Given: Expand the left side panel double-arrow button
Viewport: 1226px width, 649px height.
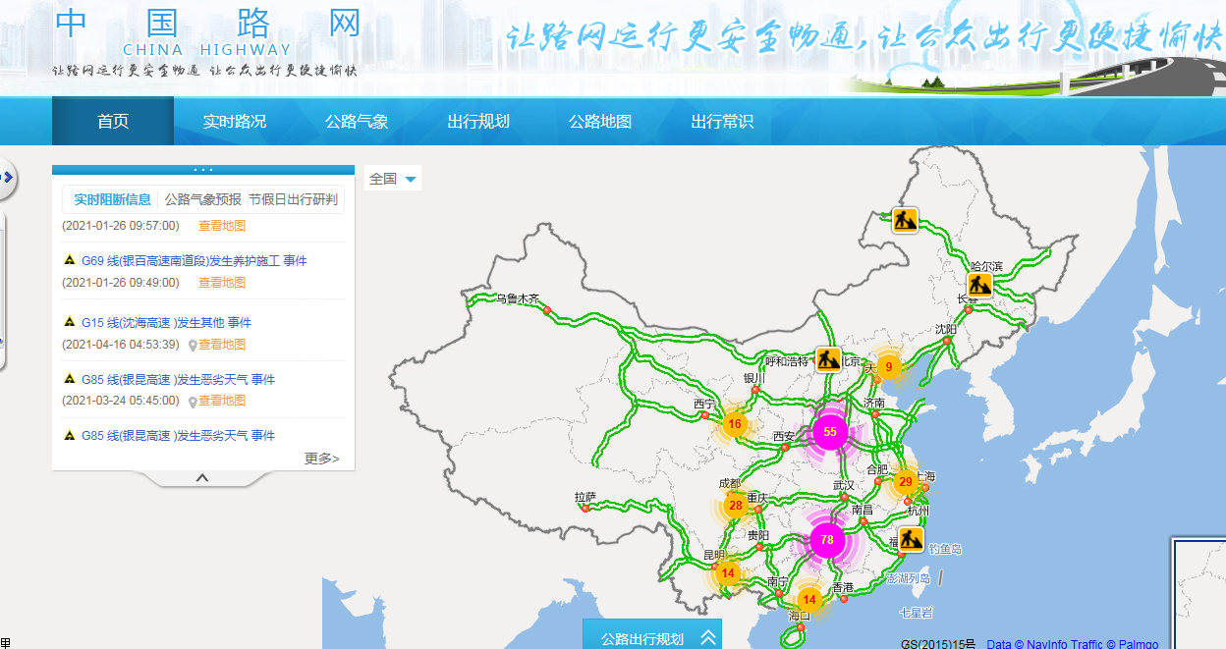Looking at the screenshot, I should coord(7,178).
